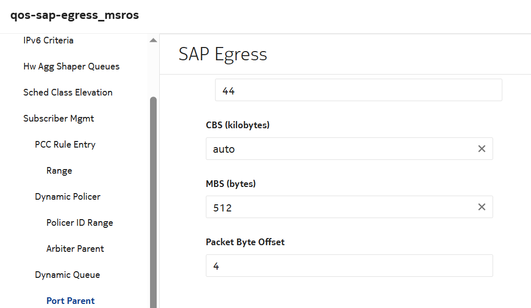Select the Port Parent item

pos(71,301)
